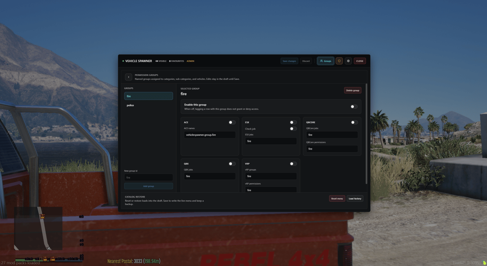Click the 44 VISIBLE counter text
This screenshot has height=266, width=487.
[161, 61]
